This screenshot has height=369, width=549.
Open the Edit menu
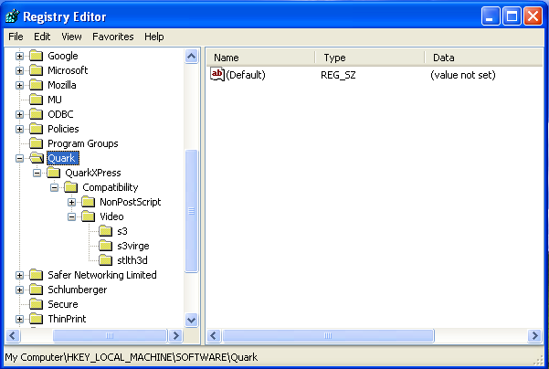point(42,37)
